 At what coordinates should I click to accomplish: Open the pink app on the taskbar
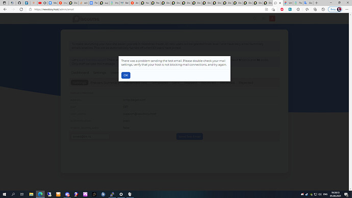pos(85,194)
